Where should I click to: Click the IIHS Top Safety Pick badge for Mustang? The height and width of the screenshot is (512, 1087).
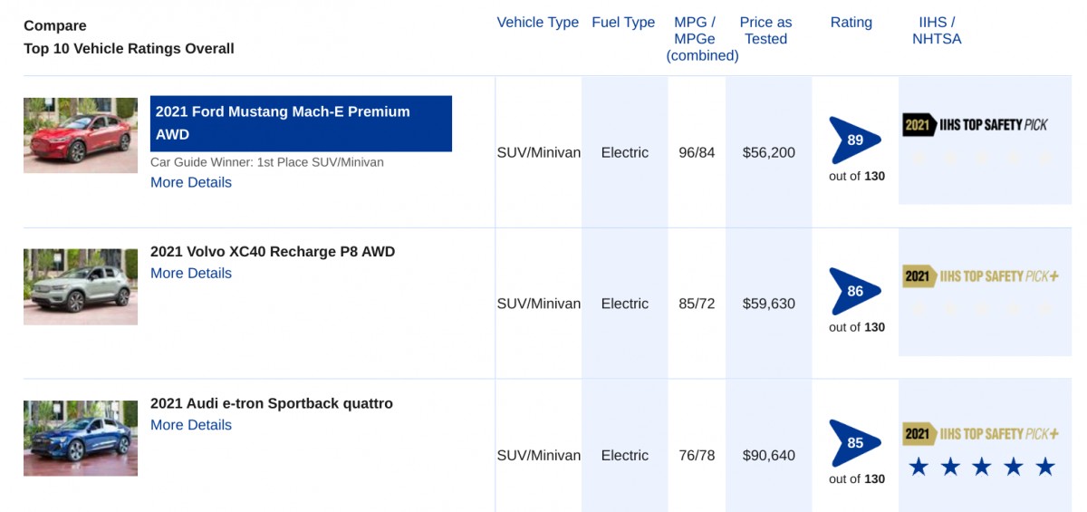(975, 125)
